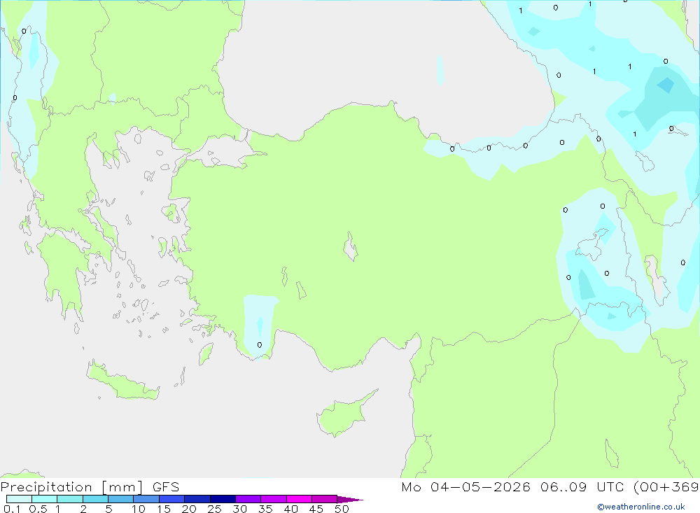Click the legend value '50'
Screen dimensions: 700x513
342,509
